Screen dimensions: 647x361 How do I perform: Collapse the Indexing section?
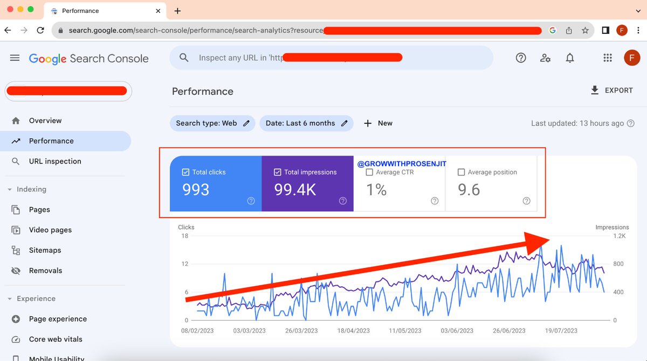10,189
